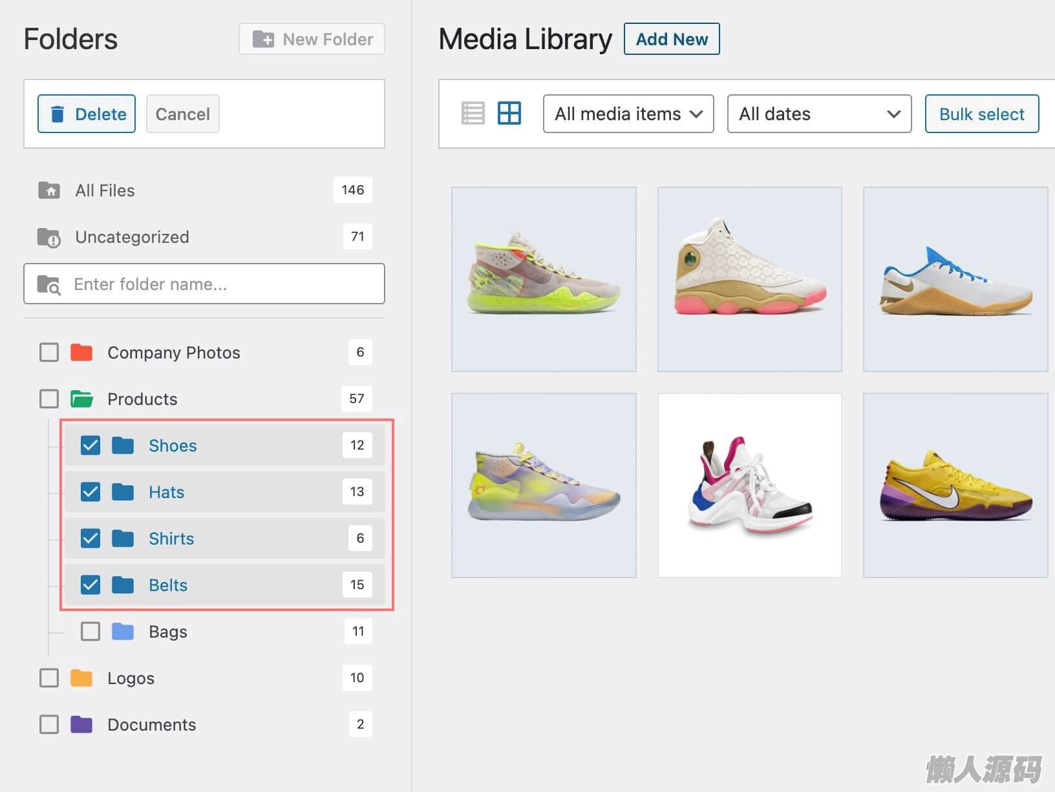Open the Belts subfolder
The width and height of the screenshot is (1055, 792).
(x=168, y=585)
